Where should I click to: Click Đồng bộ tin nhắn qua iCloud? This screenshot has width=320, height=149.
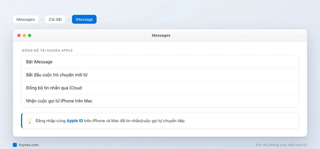point(160,88)
